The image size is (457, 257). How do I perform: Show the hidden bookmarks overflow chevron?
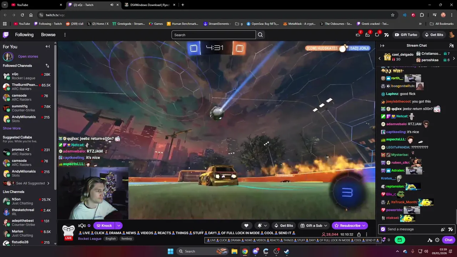click(x=420, y=24)
